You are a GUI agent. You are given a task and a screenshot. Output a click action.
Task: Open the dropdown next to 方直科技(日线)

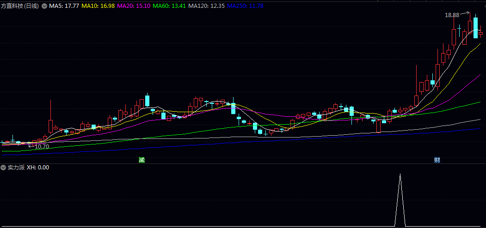pos(45,6)
